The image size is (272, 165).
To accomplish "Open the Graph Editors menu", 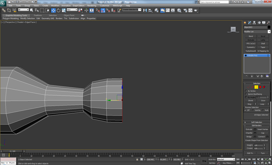I will 78,6.
